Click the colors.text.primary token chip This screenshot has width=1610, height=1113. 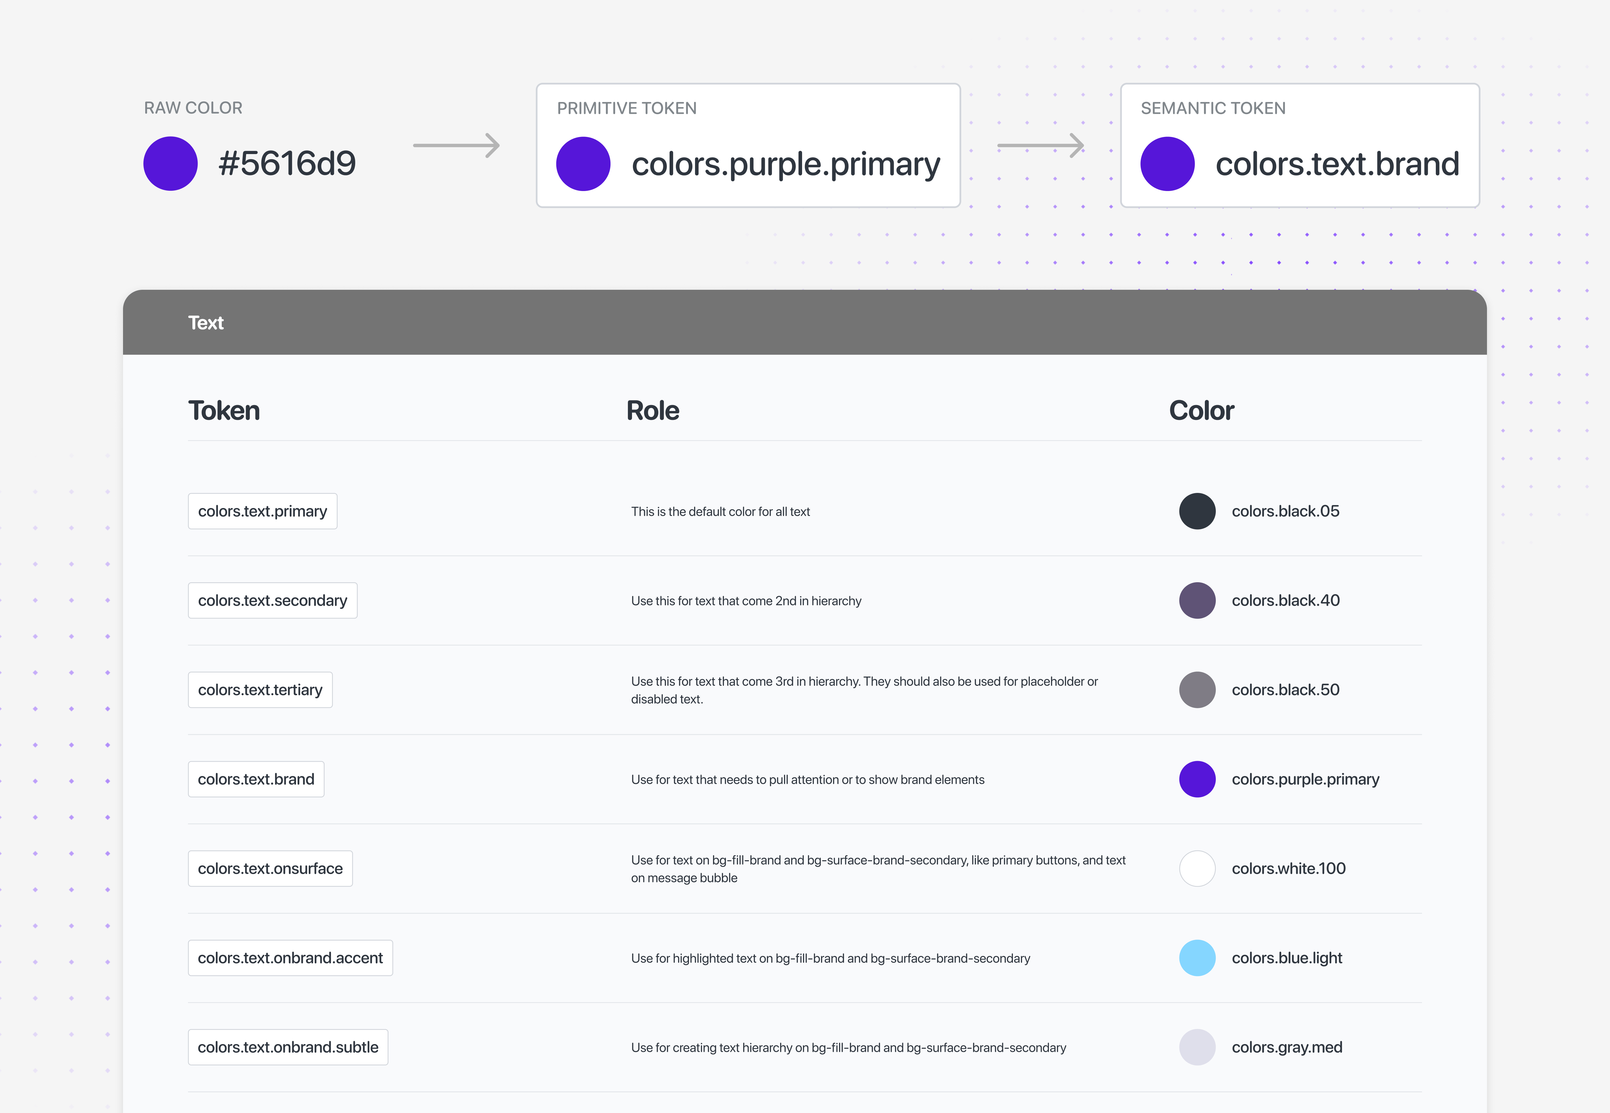tap(262, 511)
